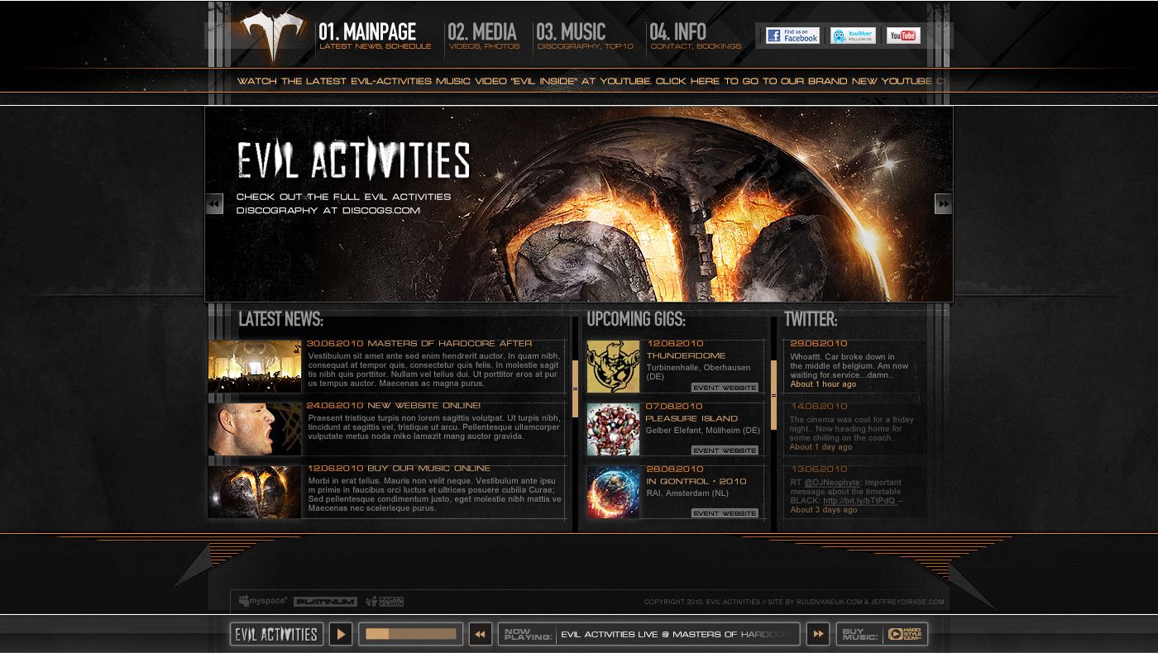Screen dimensions: 1158x653
Task: Open Event Website for Thunderdome
Action: (725, 388)
